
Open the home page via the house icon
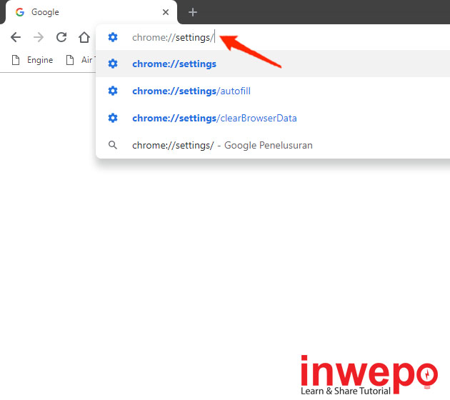tap(84, 37)
